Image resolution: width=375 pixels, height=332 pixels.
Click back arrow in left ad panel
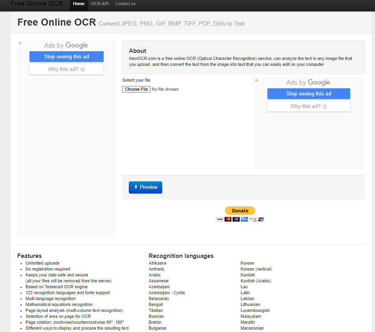pyautogui.click(x=20, y=43)
